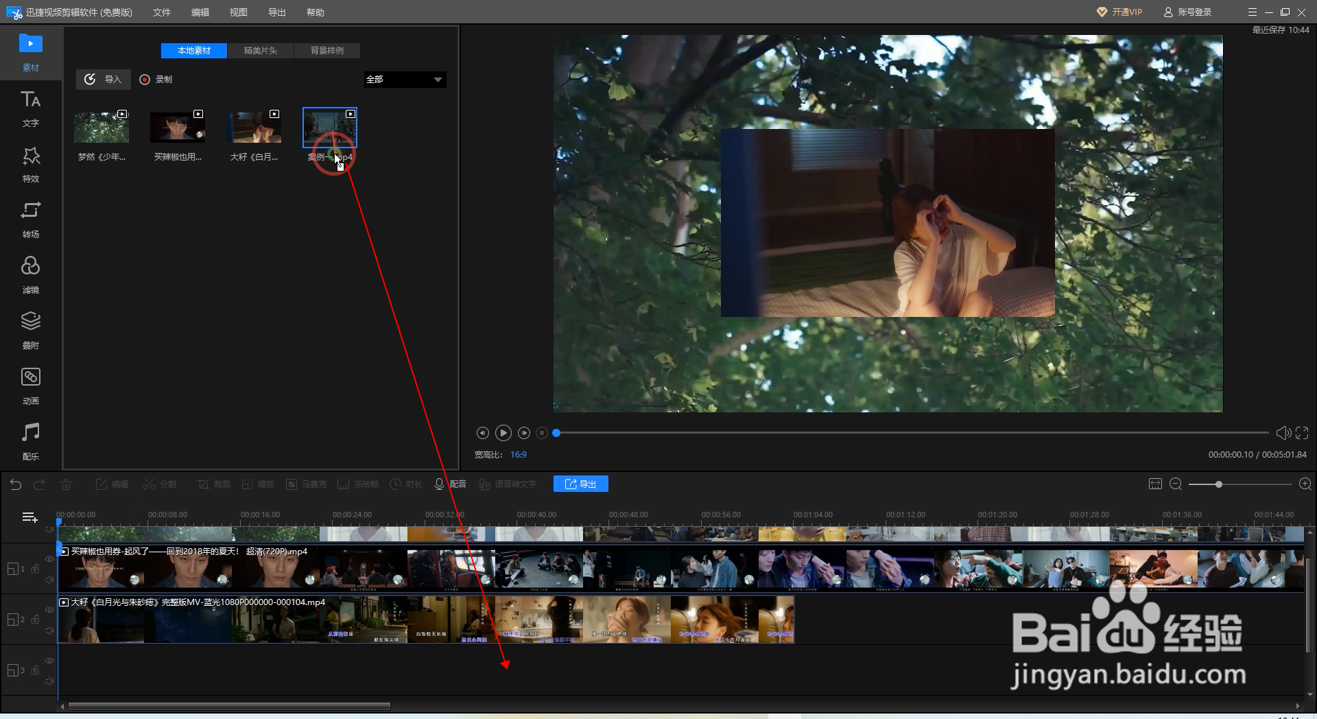Screen dimensions: 1317x719
Task: Open the 特效 effects panel
Action: click(x=31, y=164)
